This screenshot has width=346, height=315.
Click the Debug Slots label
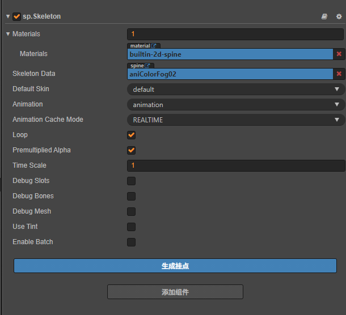click(31, 181)
